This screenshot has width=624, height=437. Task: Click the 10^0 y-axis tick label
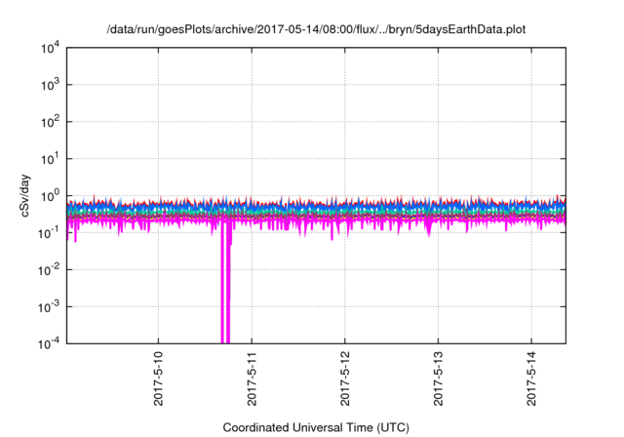point(51,196)
